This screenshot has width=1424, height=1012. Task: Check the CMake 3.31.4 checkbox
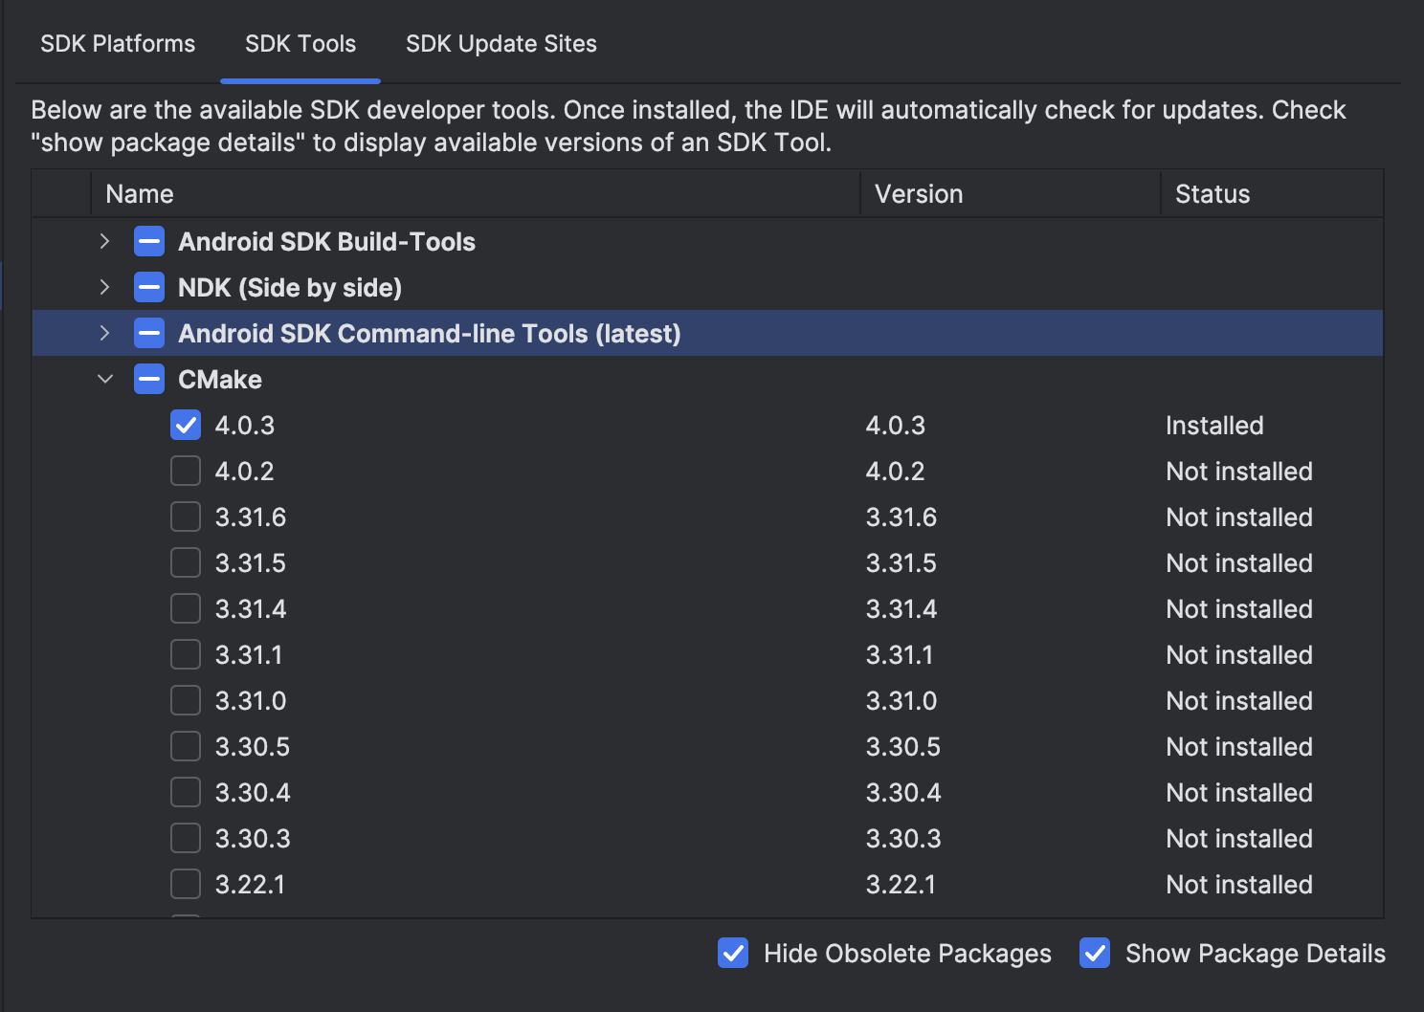coord(186,609)
